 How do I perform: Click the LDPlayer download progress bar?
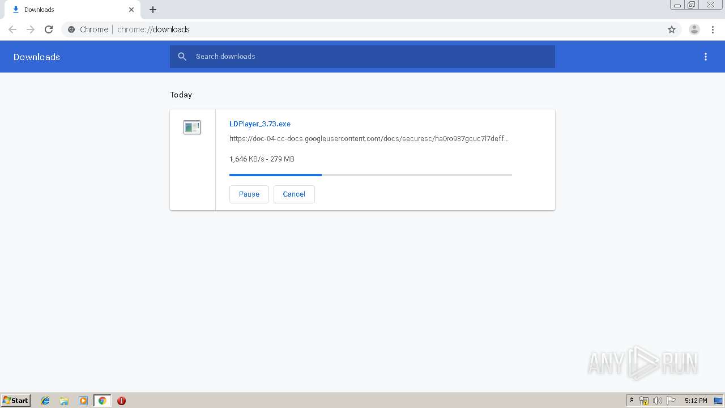pos(370,175)
